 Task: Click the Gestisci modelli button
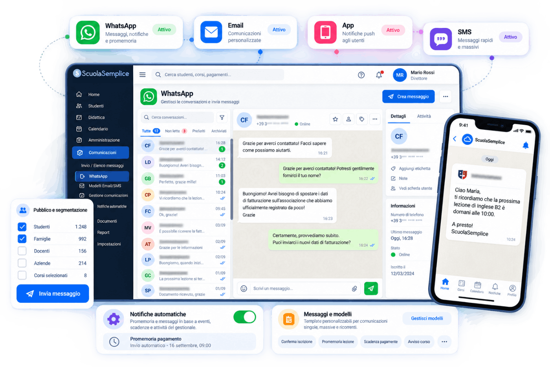(x=427, y=319)
